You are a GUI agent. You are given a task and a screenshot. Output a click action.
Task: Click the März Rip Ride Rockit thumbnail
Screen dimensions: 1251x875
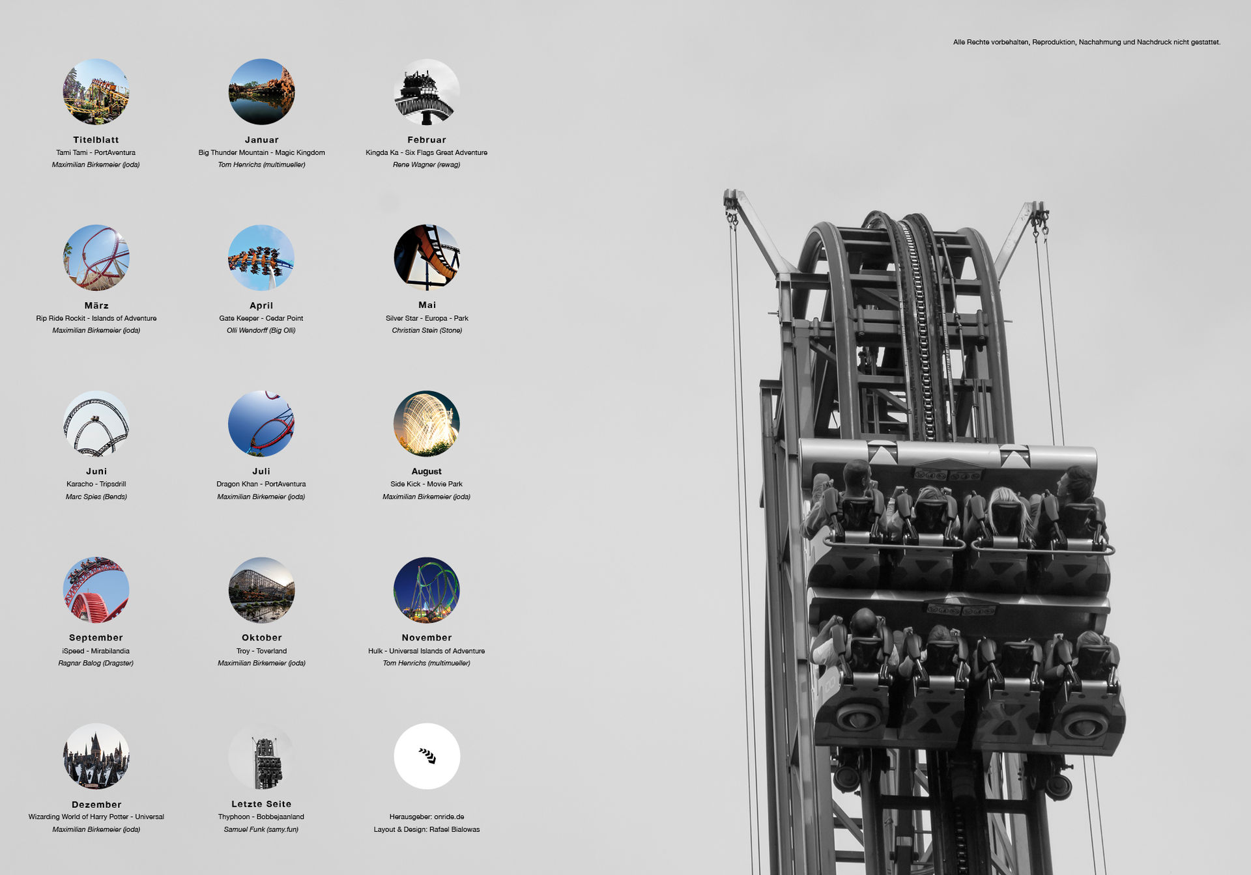(x=96, y=258)
